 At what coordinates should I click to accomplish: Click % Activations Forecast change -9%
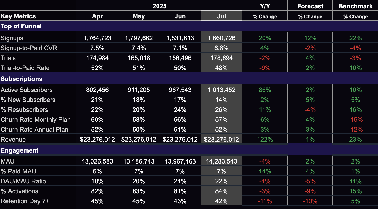point(310,191)
